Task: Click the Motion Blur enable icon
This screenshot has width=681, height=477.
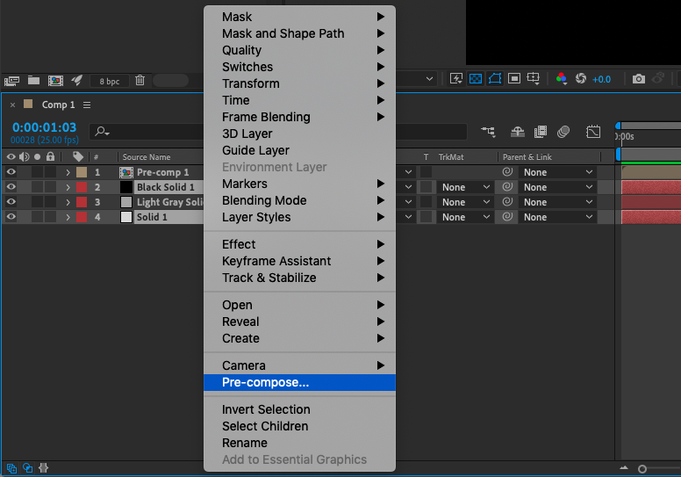Action: [x=563, y=132]
